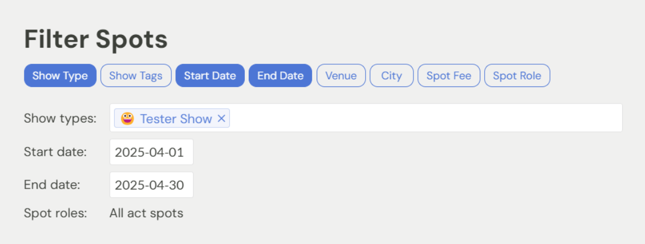Screen dimensions: 645x244
Task: Click the "End date:" label
Action: (x=52, y=185)
